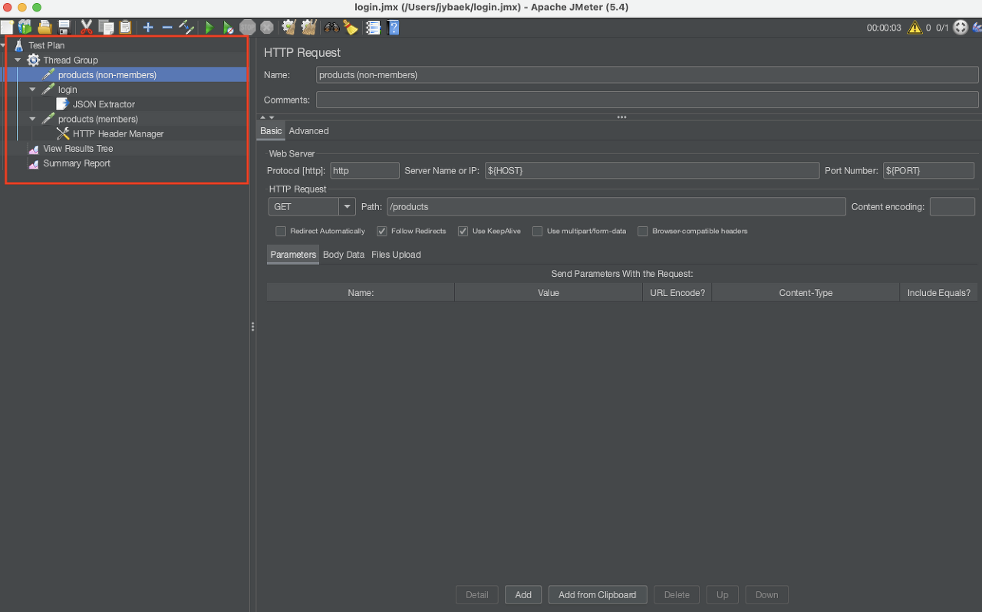Select the Summary Report tree item

[x=77, y=163]
